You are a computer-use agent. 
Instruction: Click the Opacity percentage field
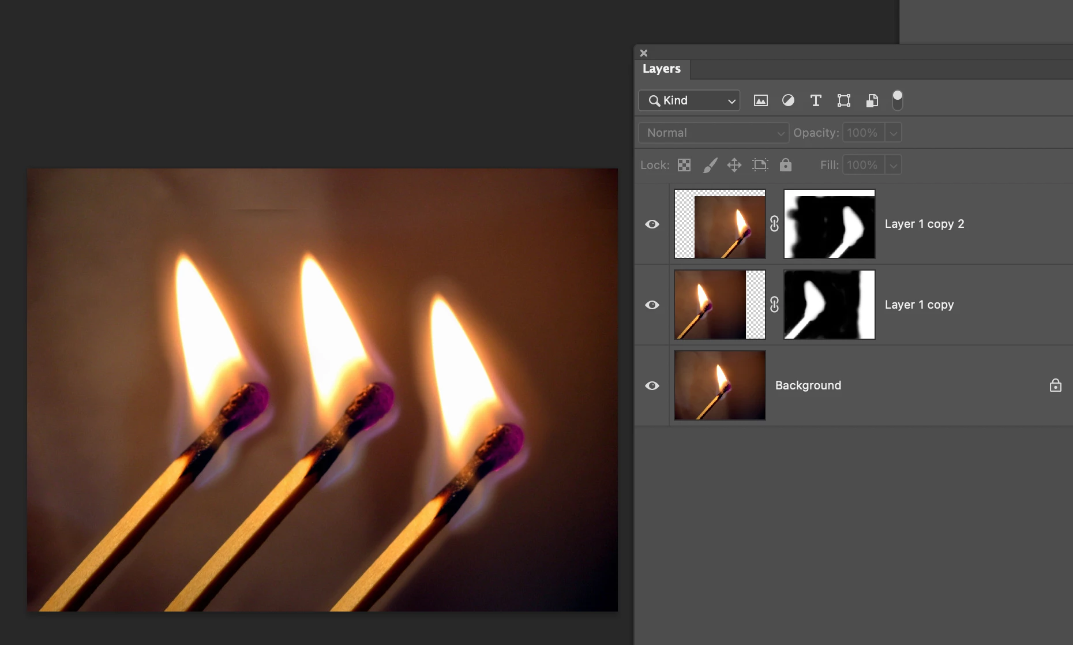pyautogui.click(x=864, y=133)
